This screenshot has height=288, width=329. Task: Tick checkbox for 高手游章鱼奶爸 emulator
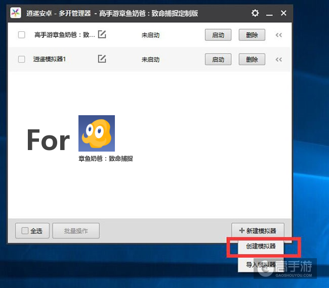(x=22, y=35)
